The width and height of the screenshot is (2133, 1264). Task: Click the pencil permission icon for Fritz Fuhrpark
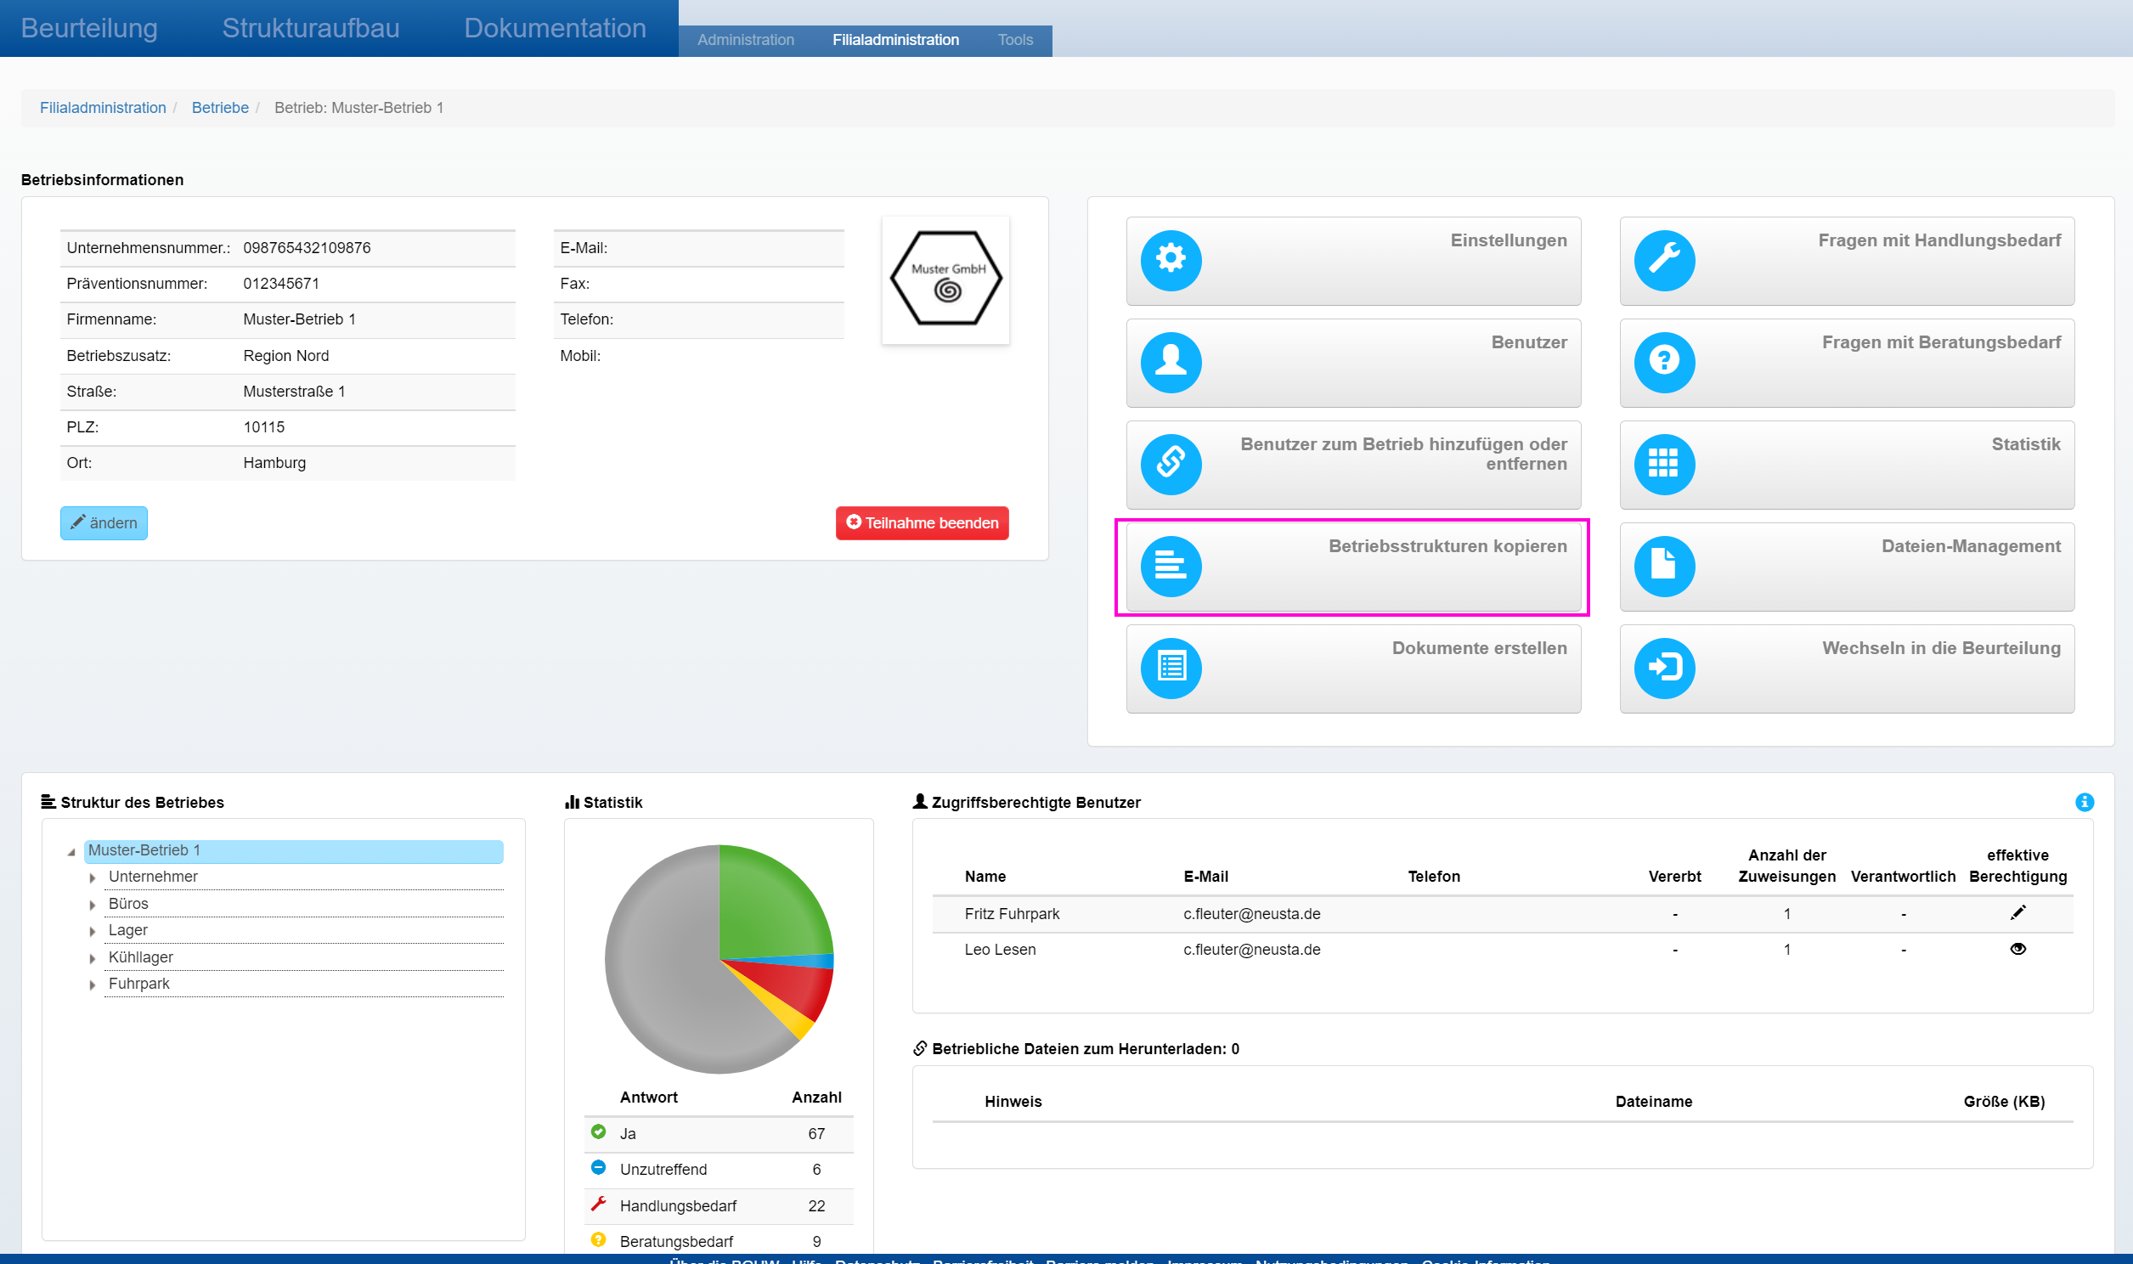tap(2017, 912)
